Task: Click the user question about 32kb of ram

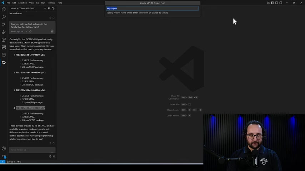Action: click(29, 25)
